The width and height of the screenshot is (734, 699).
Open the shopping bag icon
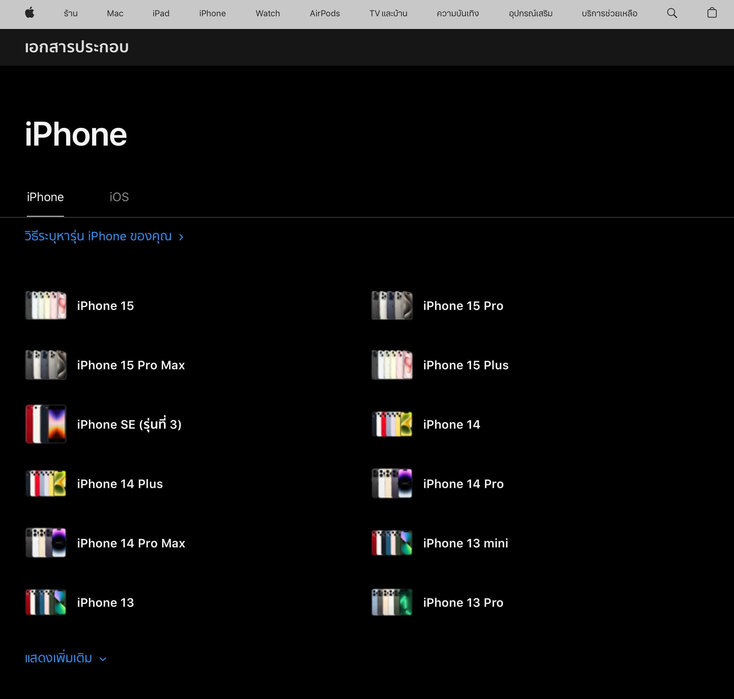coord(712,13)
